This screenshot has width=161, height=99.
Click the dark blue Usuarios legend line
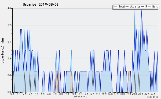(127, 7)
